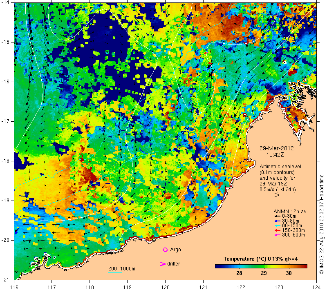Click the longitude axis label 118
The height and width of the screenshot is (290, 327).
tap(90, 287)
